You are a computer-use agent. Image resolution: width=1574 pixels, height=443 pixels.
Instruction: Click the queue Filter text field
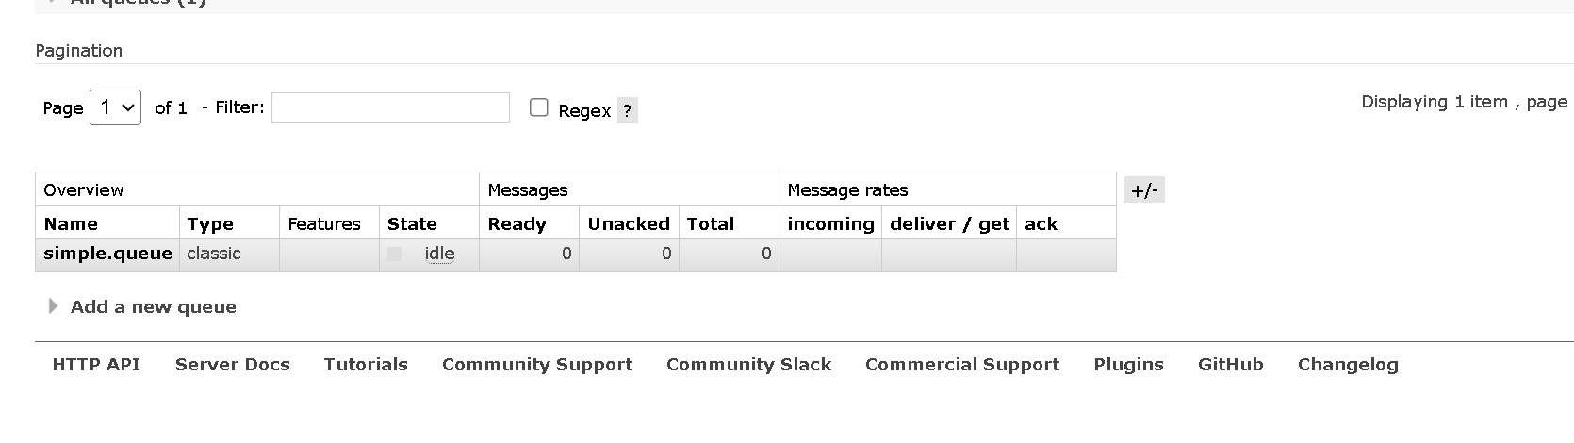pos(390,107)
